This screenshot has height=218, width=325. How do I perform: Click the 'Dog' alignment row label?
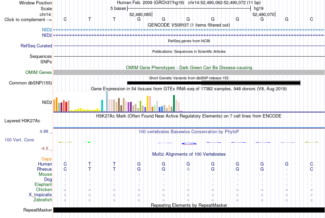coord(48,180)
